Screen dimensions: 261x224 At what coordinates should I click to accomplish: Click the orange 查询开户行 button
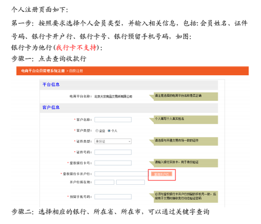pos(161,174)
